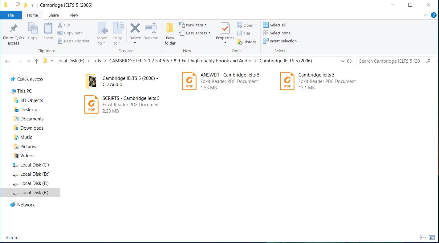This screenshot has width=439, height=243.
Task: Open Music in the sidebar
Action: pyautogui.click(x=26, y=137)
